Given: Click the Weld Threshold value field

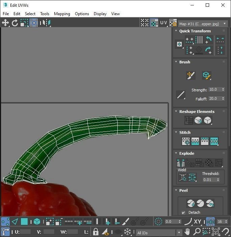Looking at the screenshot, I should 209,180.
